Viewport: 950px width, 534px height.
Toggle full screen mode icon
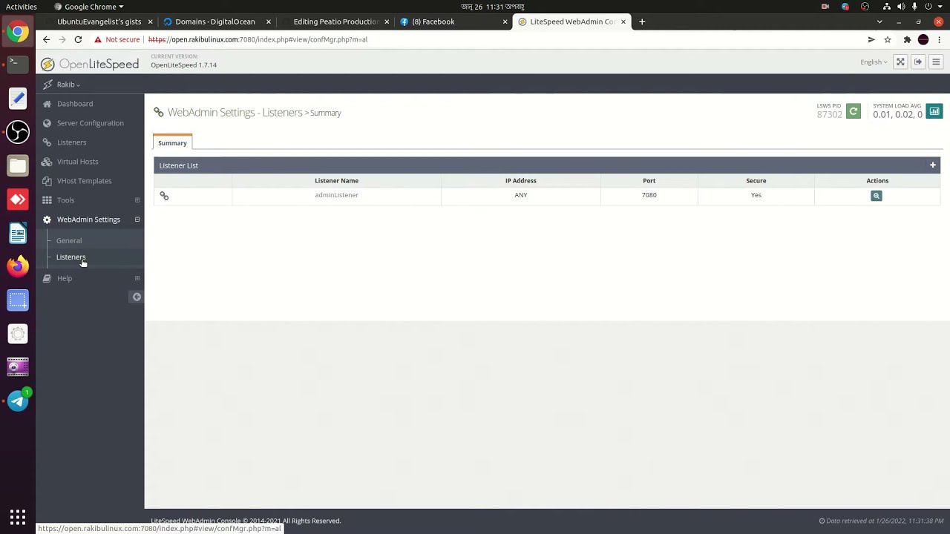coord(900,62)
